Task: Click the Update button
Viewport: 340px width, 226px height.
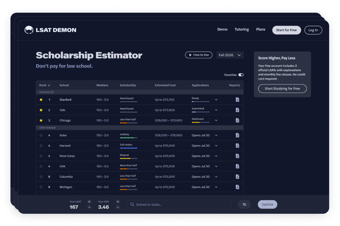Action: click(x=267, y=204)
